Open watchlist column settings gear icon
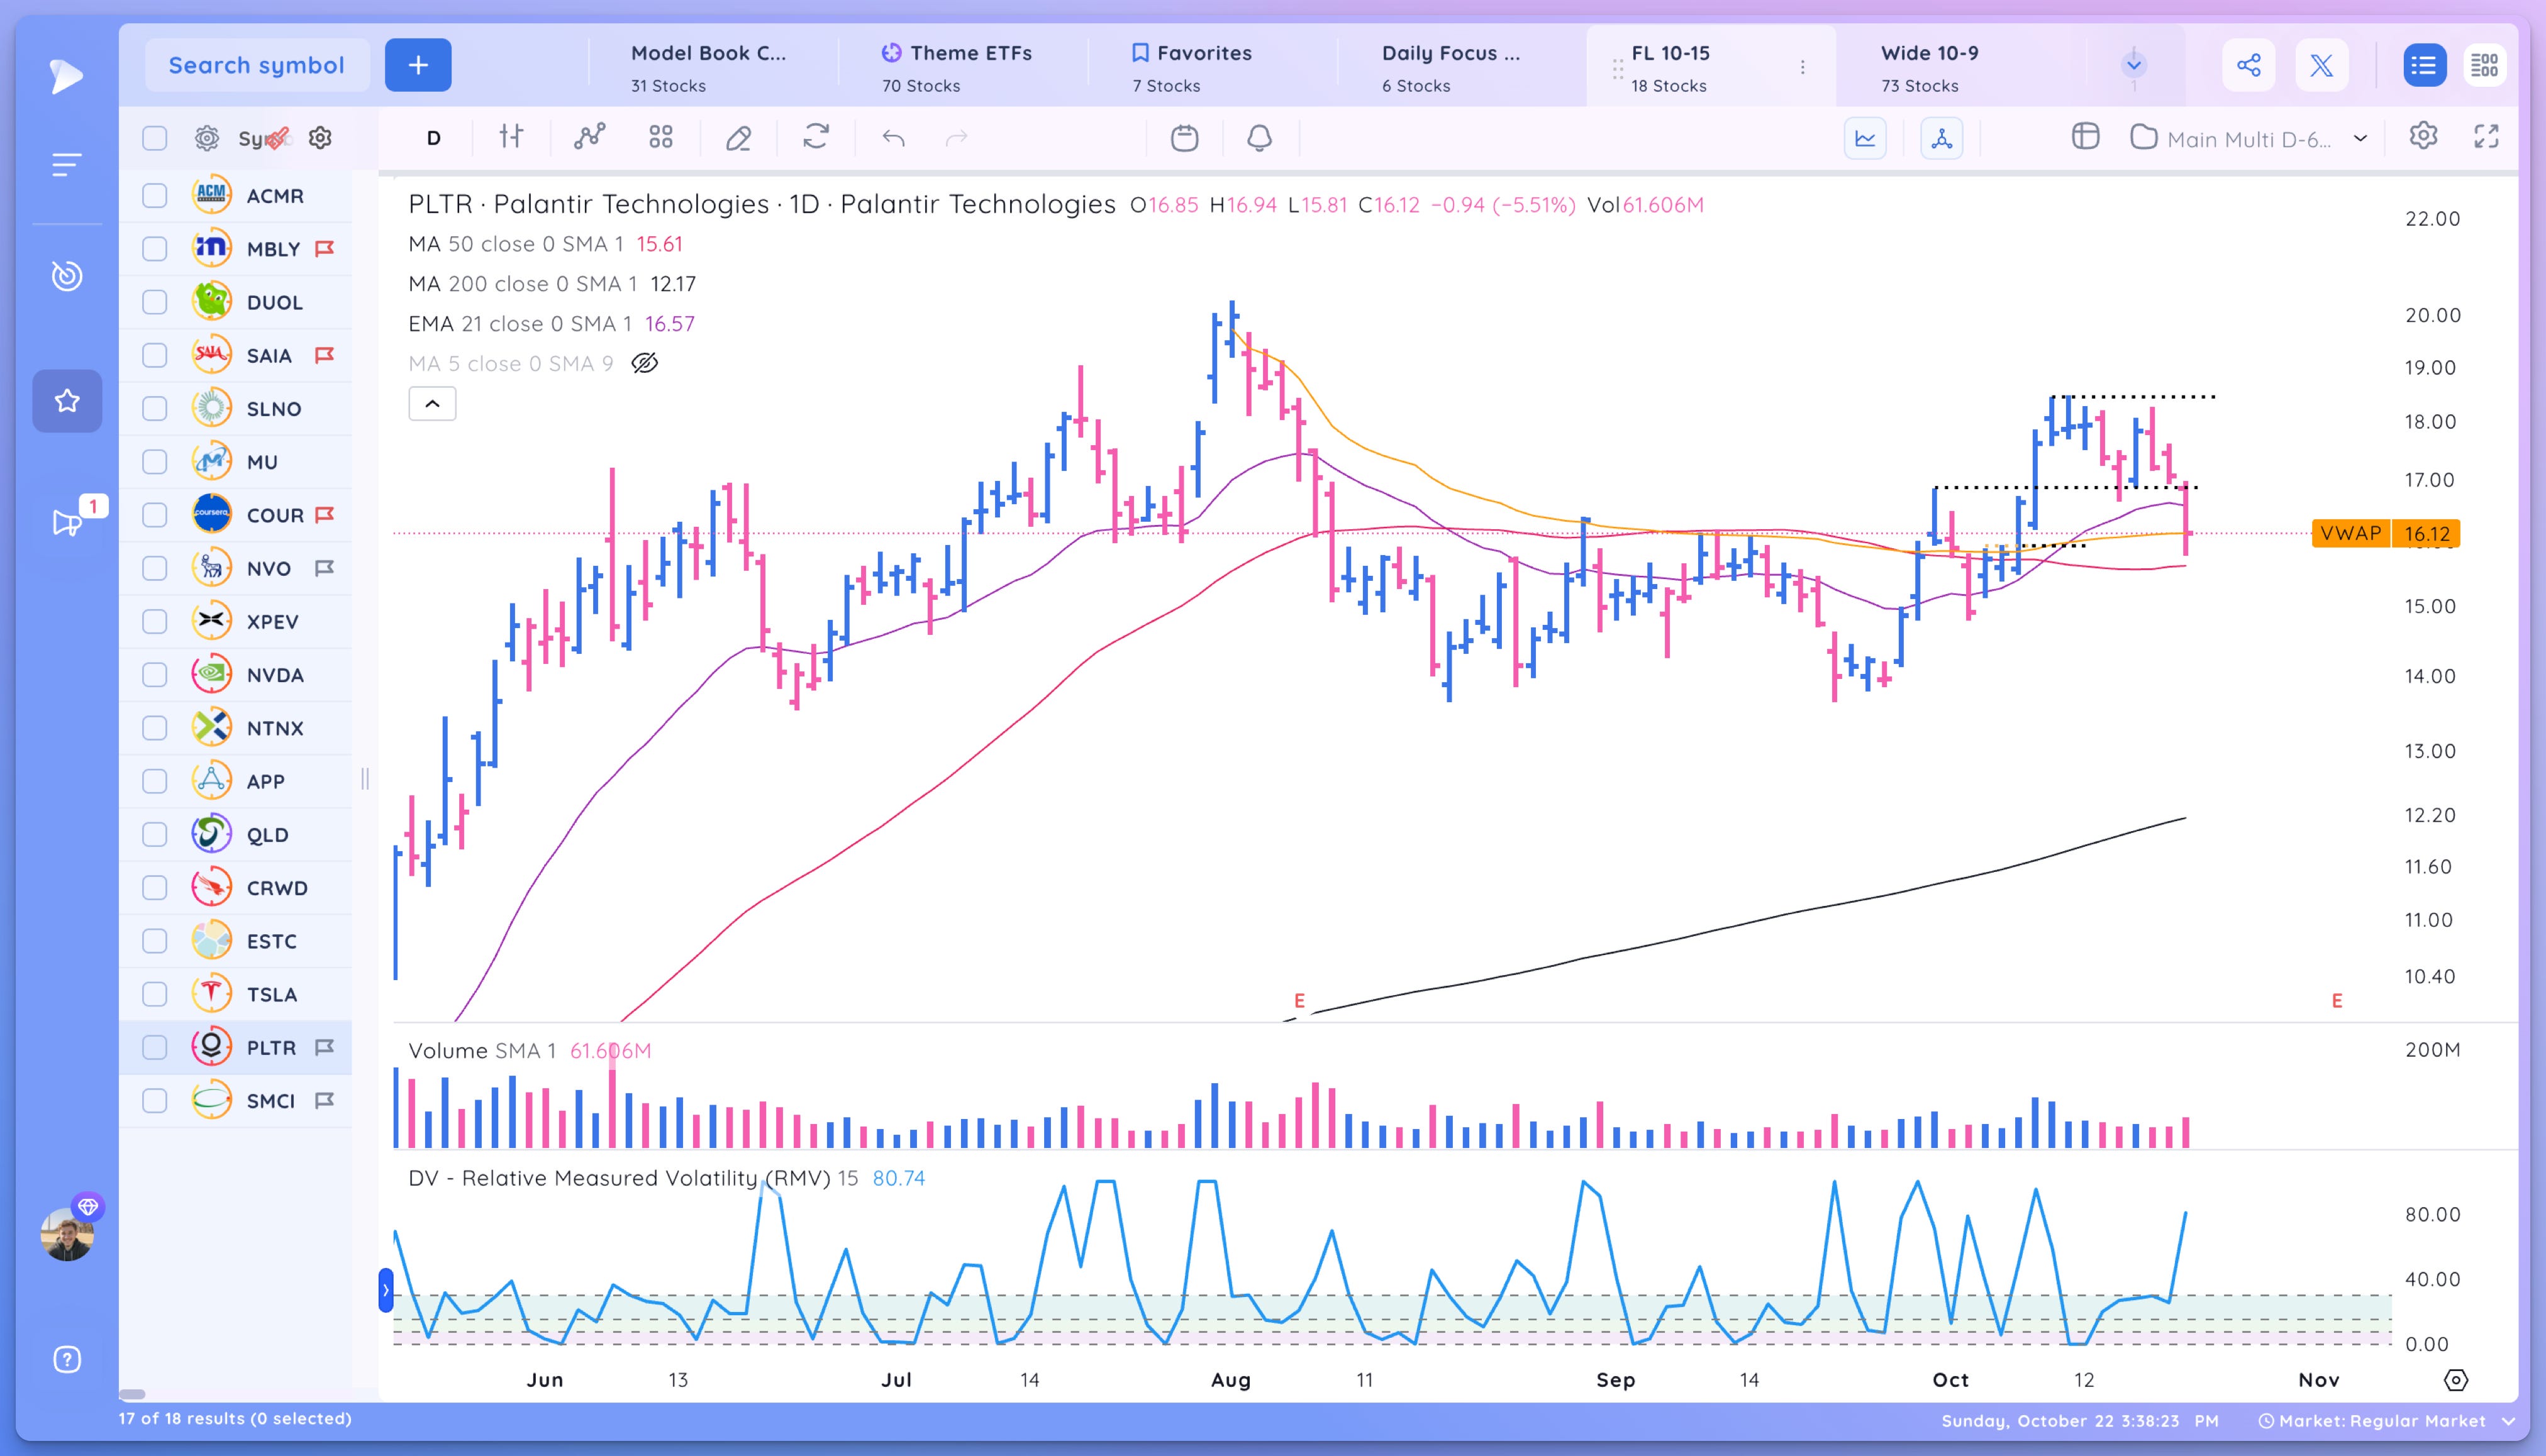Image resolution: width=2546 pixels, height=1456 pixels. (320, 138)
